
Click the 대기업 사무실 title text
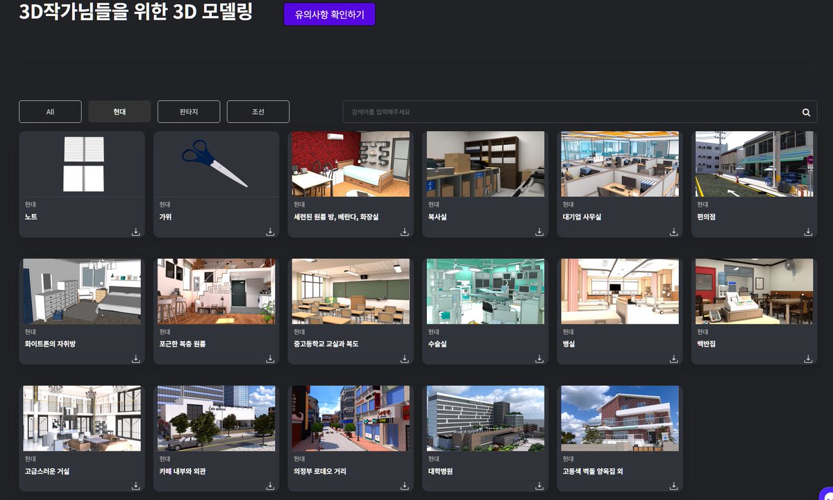582,217
